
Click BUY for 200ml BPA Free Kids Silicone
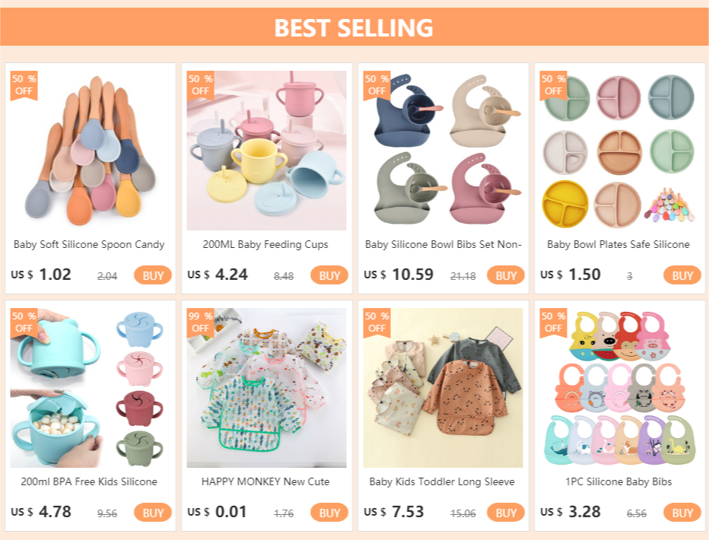153,513
